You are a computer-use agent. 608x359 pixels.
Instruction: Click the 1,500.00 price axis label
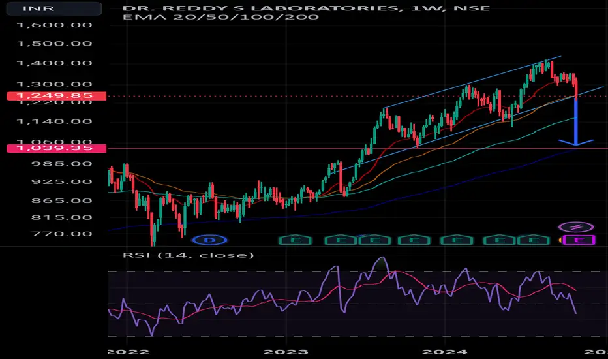(x=55, y=44)
